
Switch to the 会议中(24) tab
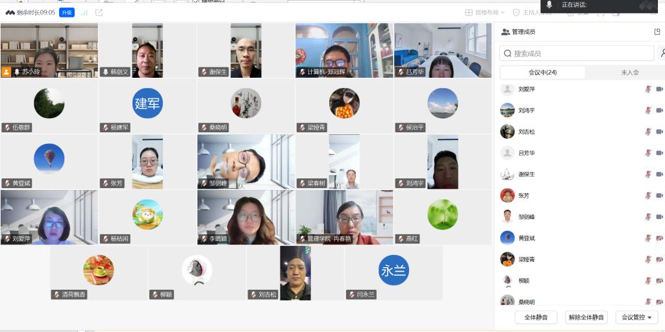[542, 73]
